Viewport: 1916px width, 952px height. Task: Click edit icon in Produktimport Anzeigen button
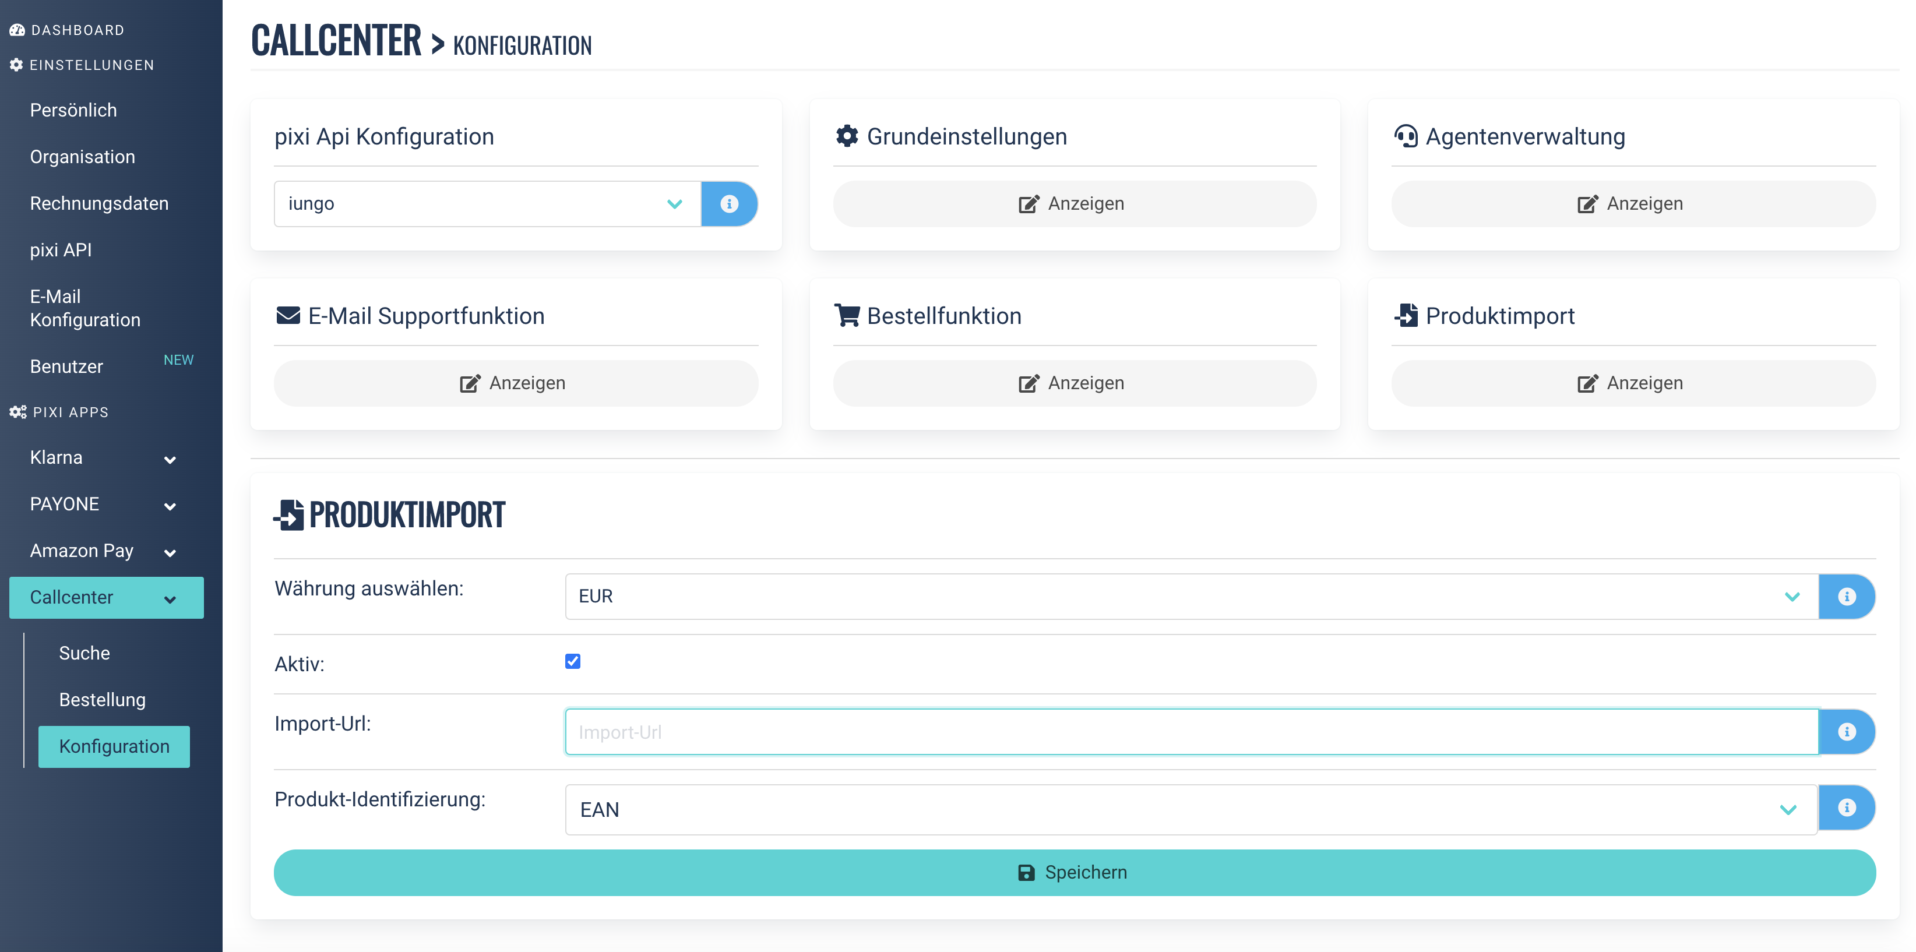click(x=1587, y=383)
